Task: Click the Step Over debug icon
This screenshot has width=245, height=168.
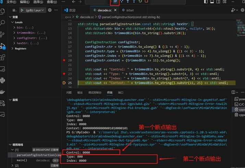Action: pos(122,1)
